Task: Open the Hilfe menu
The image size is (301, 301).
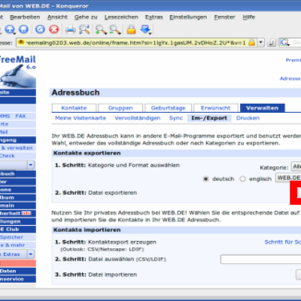Action: pyautogui.click(x=249, y=17)
